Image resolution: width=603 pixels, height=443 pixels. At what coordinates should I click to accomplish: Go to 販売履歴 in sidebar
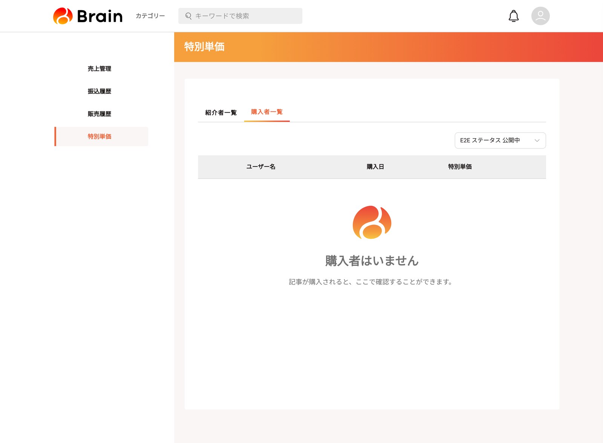coord(99,114)
